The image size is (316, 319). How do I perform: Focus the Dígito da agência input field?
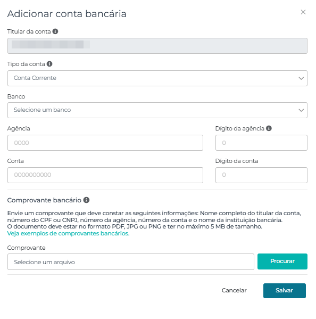pyautogui.click(x=261, y=143)
